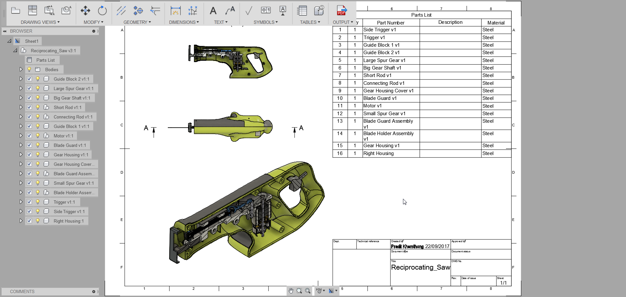The width and height of the screenshot is (626, 297).
Task: Click the Parts List browser entry
Action: [45, 60]
